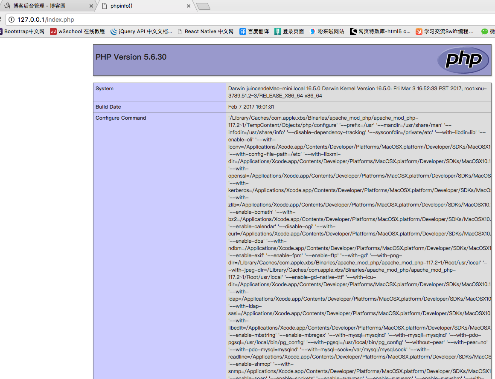Image resolution: width=495 pixels, height=379 pixels.
Task: Click the 百度翻译 favicon
Action: tap(243, 32)
